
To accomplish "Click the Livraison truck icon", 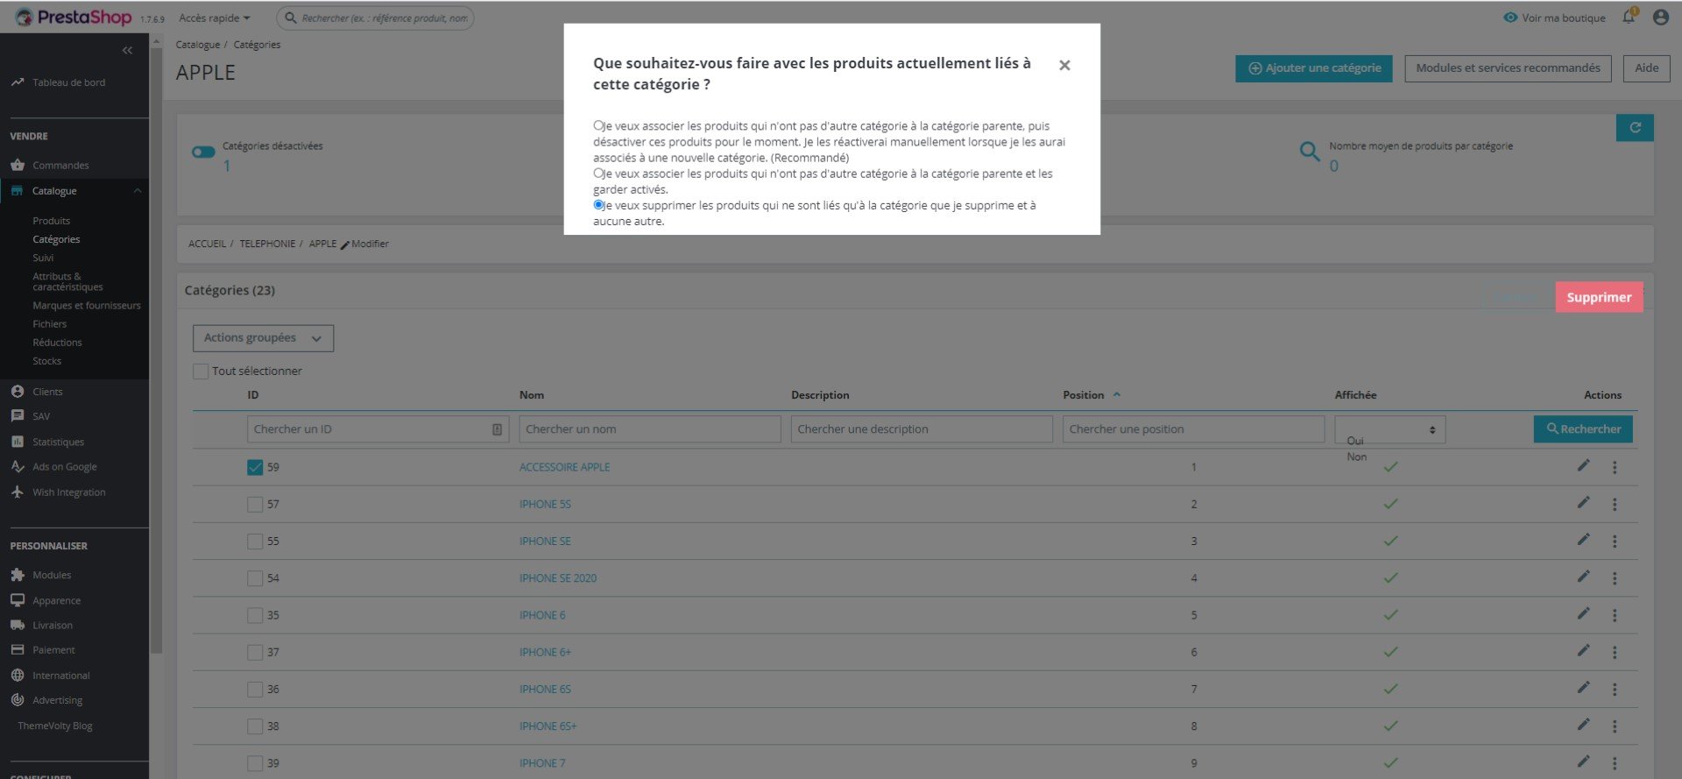I will click(x=18, y=626).
